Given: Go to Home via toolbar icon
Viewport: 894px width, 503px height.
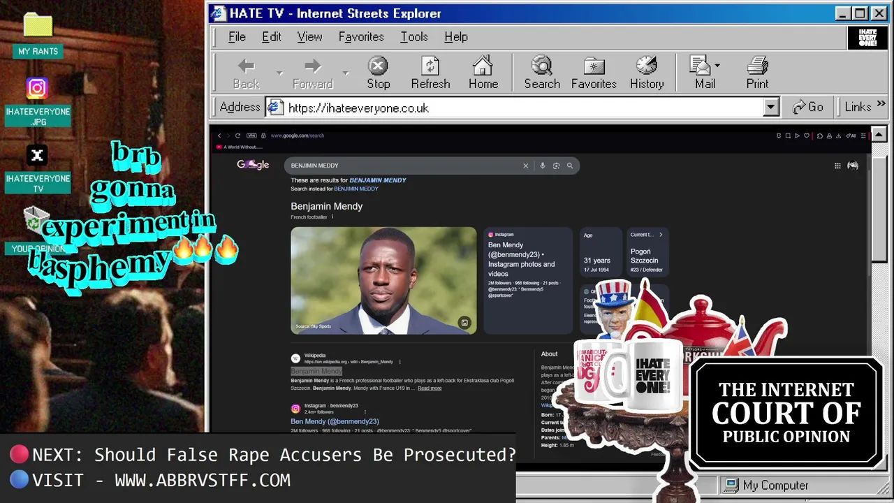Looking at the screenshot, I should pyautogui.click(x=483, y=66).
